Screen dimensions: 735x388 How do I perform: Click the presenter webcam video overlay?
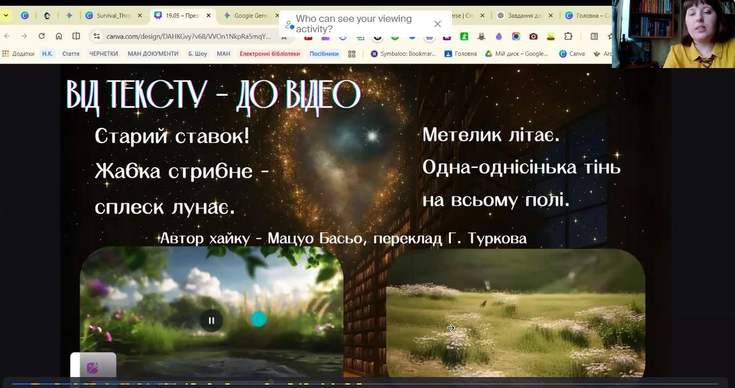673,34
